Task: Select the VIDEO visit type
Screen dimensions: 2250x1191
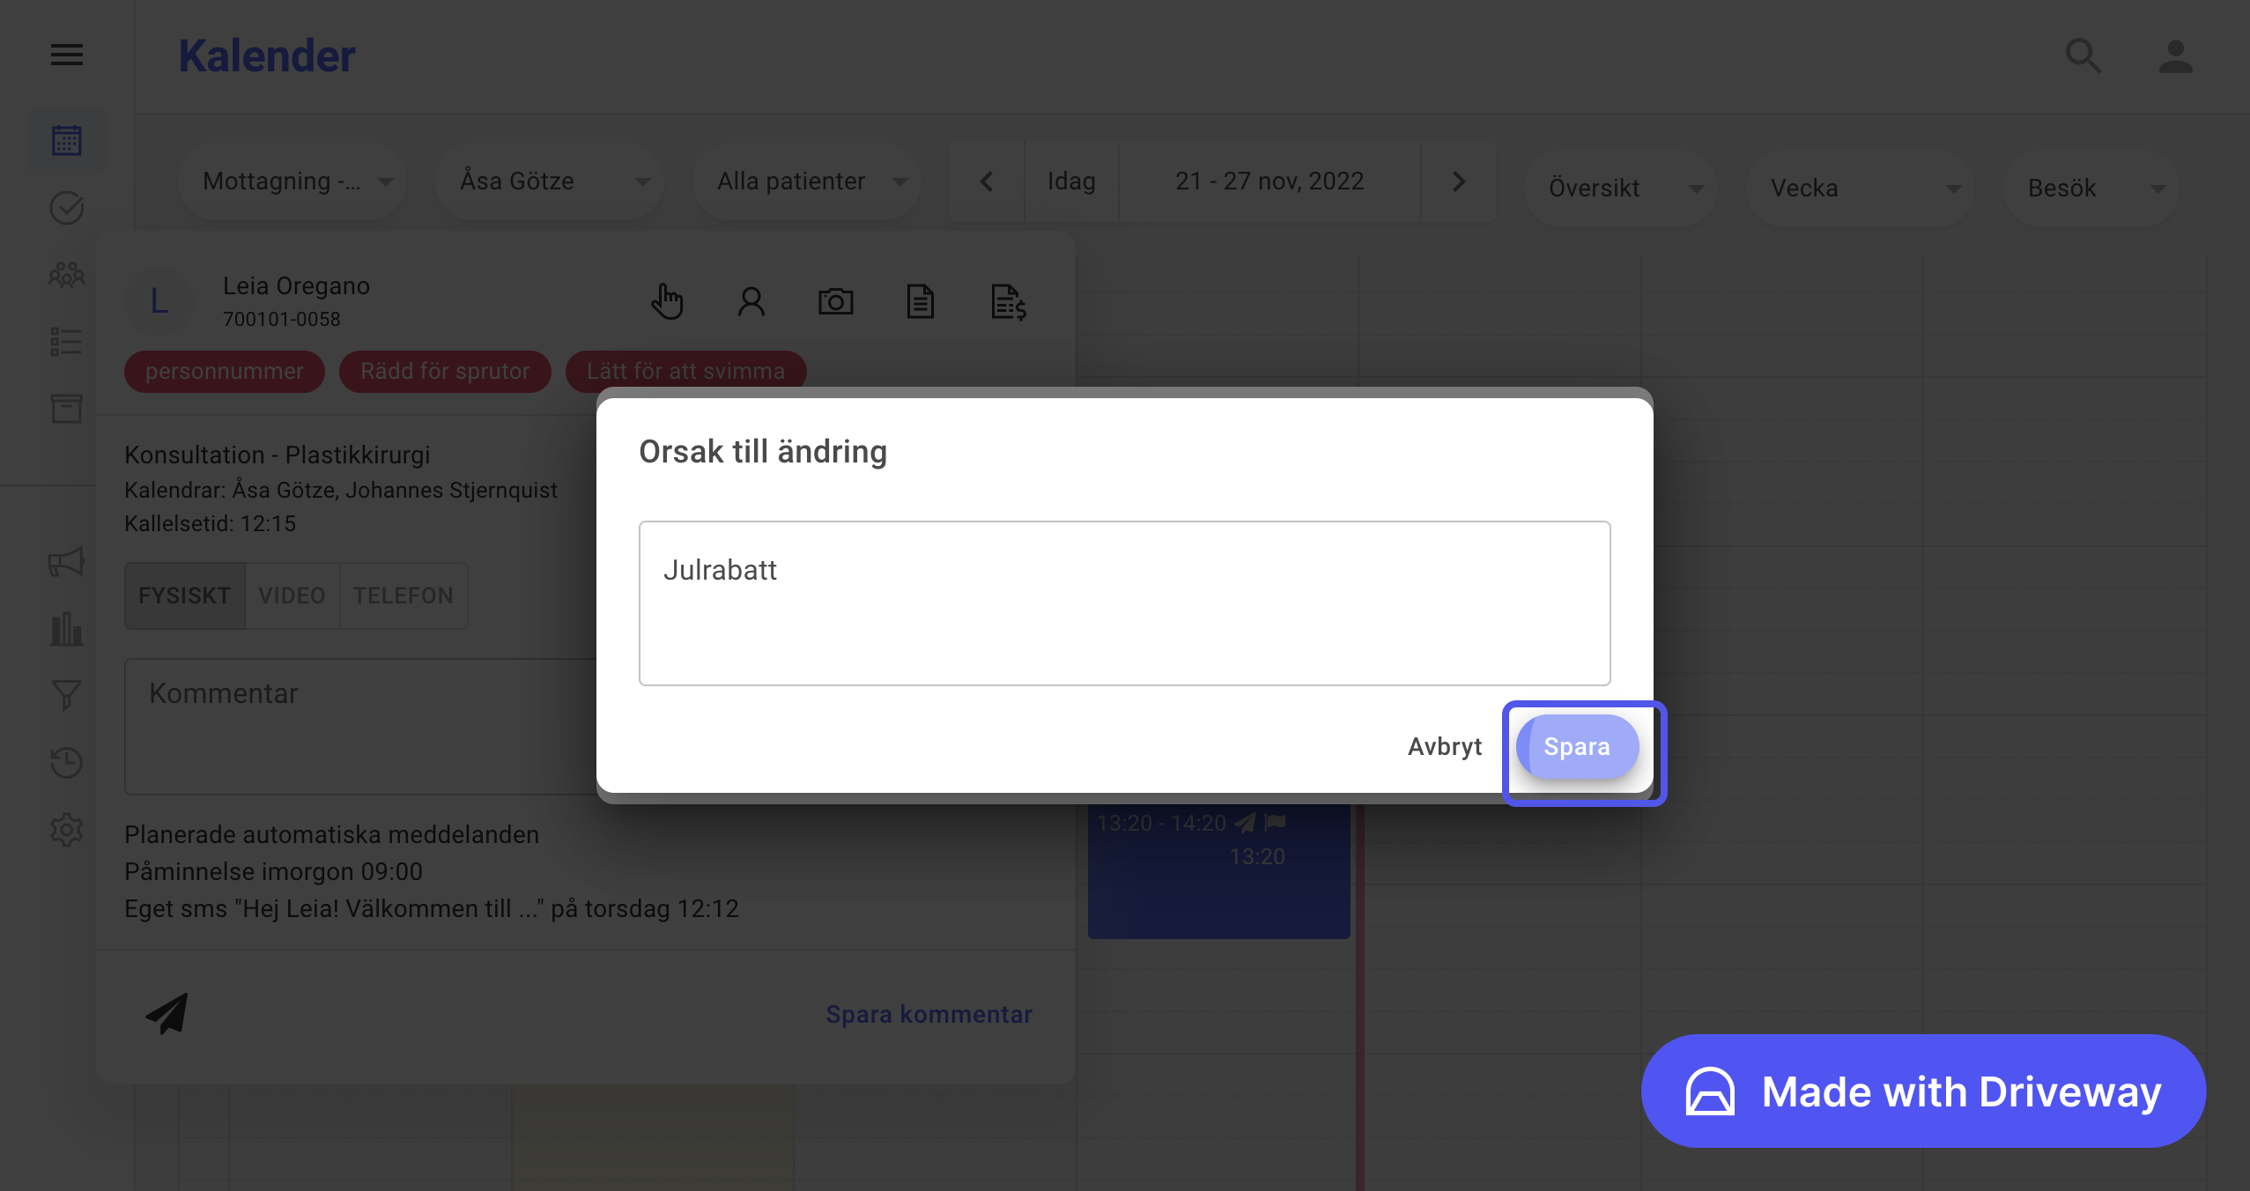Action: click(292, 595)
